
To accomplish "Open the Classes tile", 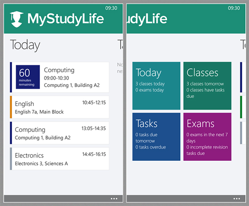I will tap(207, 86).
